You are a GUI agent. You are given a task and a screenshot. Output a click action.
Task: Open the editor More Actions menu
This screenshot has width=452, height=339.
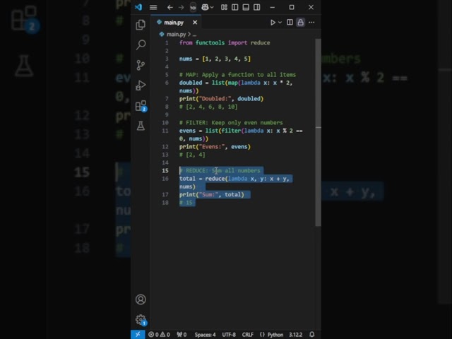(x=311, y=22)
